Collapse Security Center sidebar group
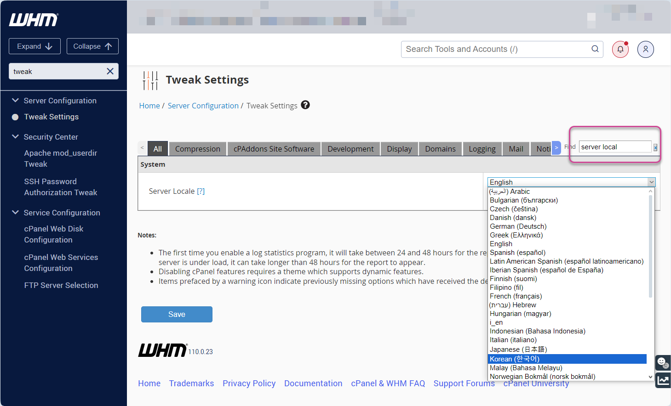Viewport: 671px width, 406px height. (15, 136)
